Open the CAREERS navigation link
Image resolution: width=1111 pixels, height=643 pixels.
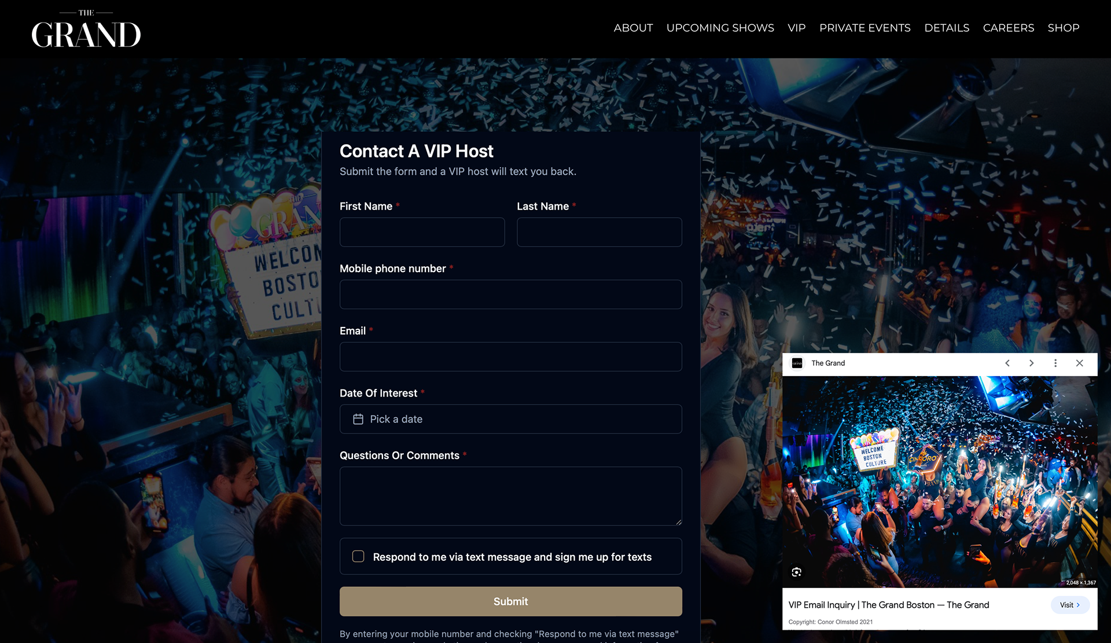tap(1009, 28)
